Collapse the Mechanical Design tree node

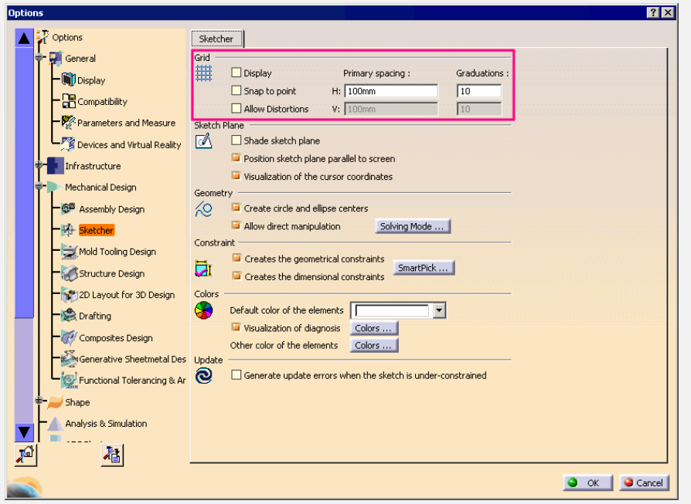[x=39, y=187]
